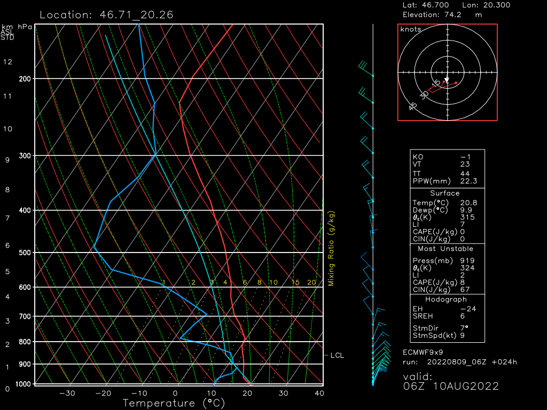547x410 pixels.
Task: Click the Mixing Ratio (g/kg) label
Action: [331, 248]
